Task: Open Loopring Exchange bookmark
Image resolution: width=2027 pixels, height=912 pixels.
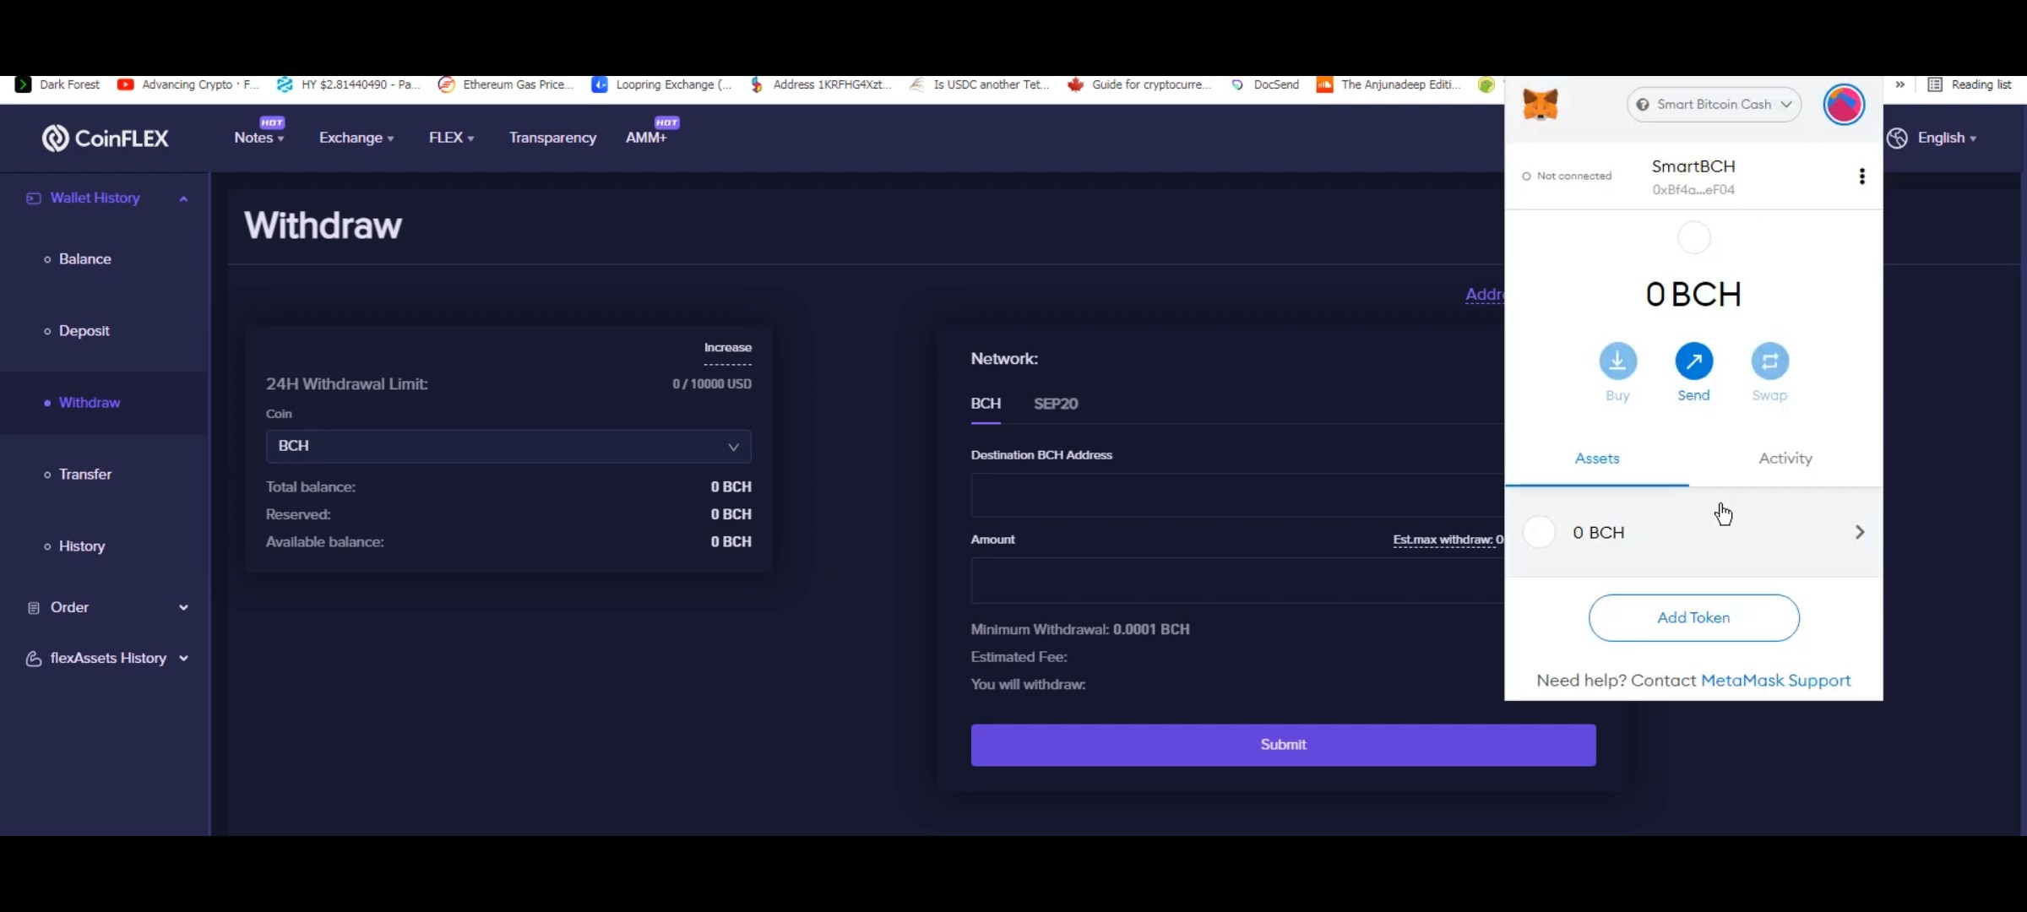Action: click(662, 84)
